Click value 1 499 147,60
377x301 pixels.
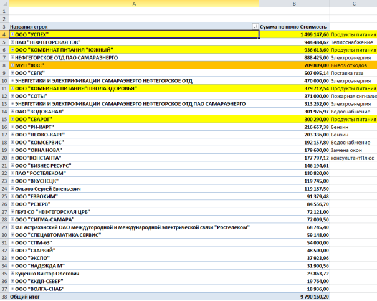point(315,34)
